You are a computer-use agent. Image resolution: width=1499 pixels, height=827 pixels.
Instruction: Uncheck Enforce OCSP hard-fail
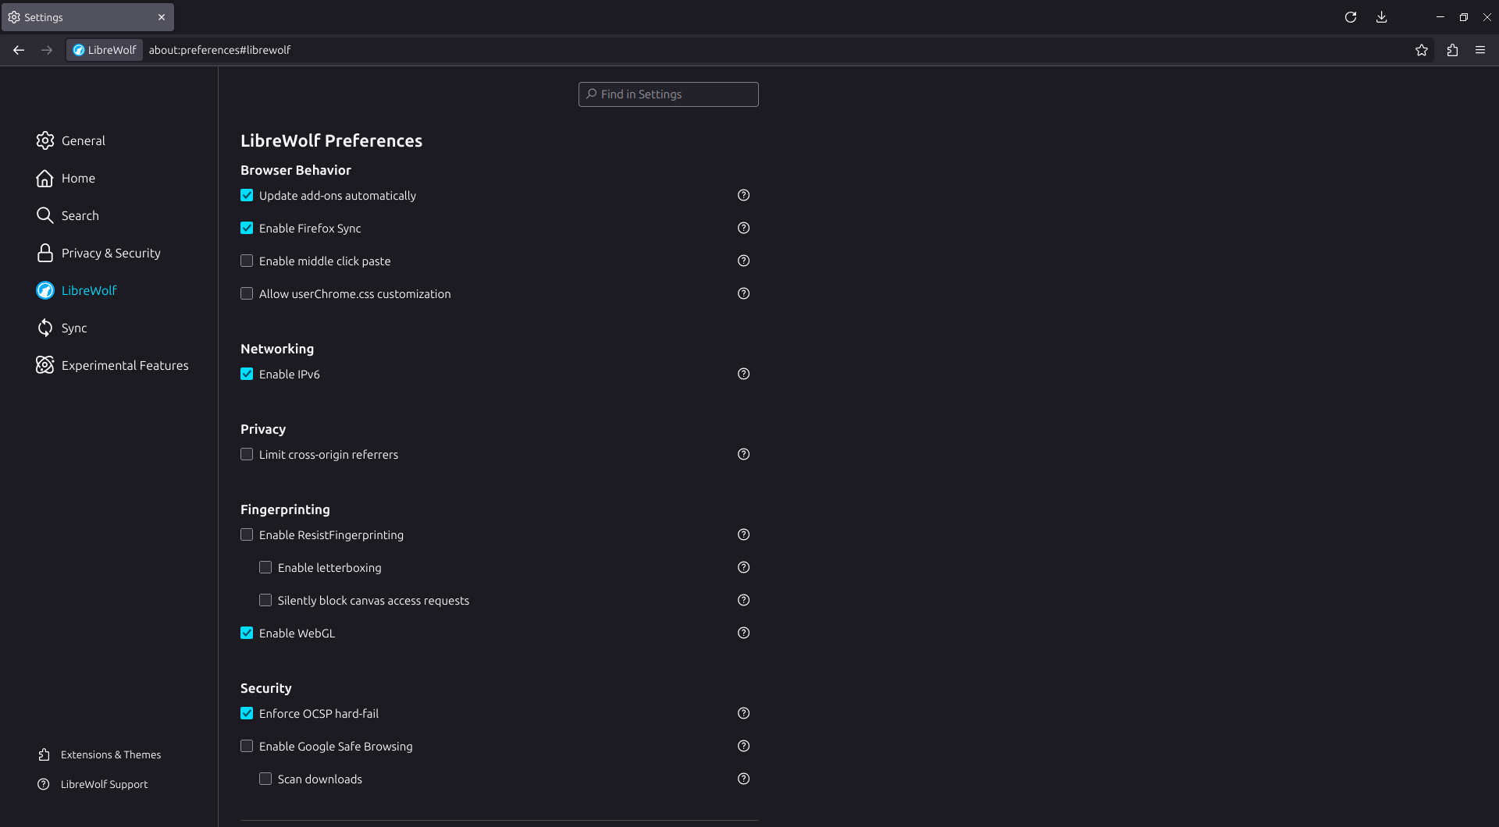coord(247,713)
